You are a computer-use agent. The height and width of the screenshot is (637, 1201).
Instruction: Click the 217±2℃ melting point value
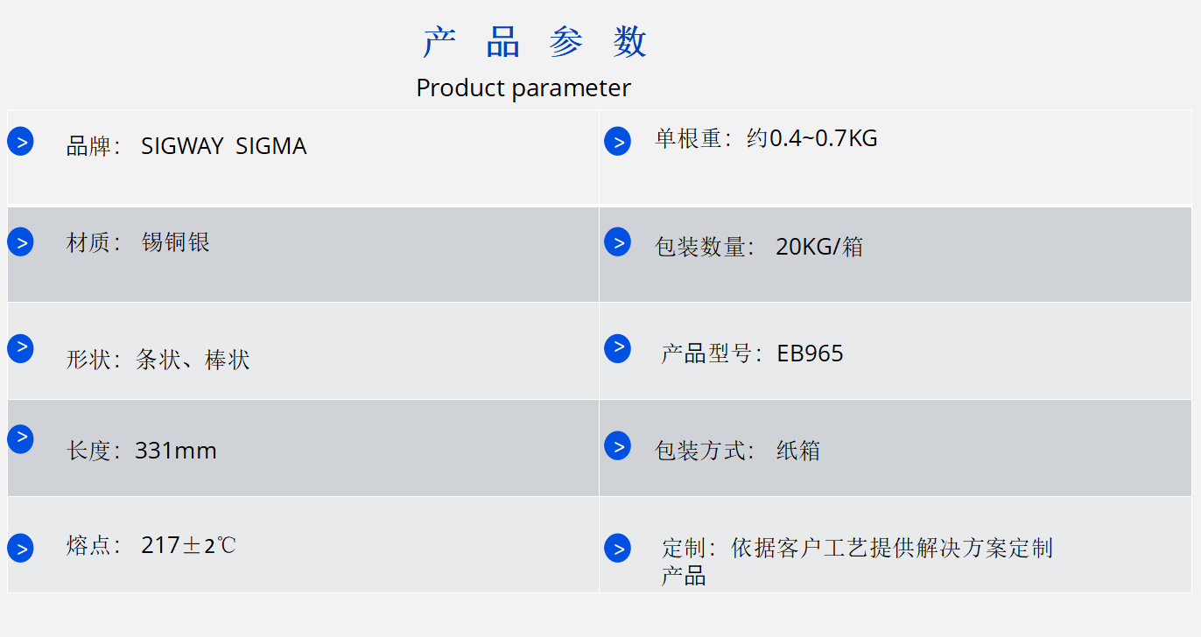click(188, 546)
